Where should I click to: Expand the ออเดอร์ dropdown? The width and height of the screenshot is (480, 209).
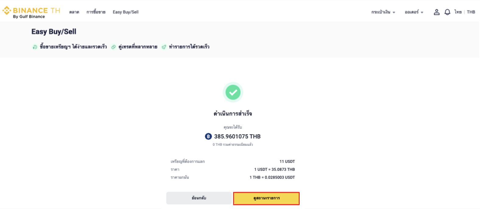point(414,12)
